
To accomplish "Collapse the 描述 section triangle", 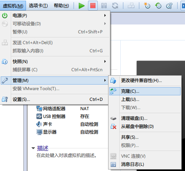I will pos(33,148).
